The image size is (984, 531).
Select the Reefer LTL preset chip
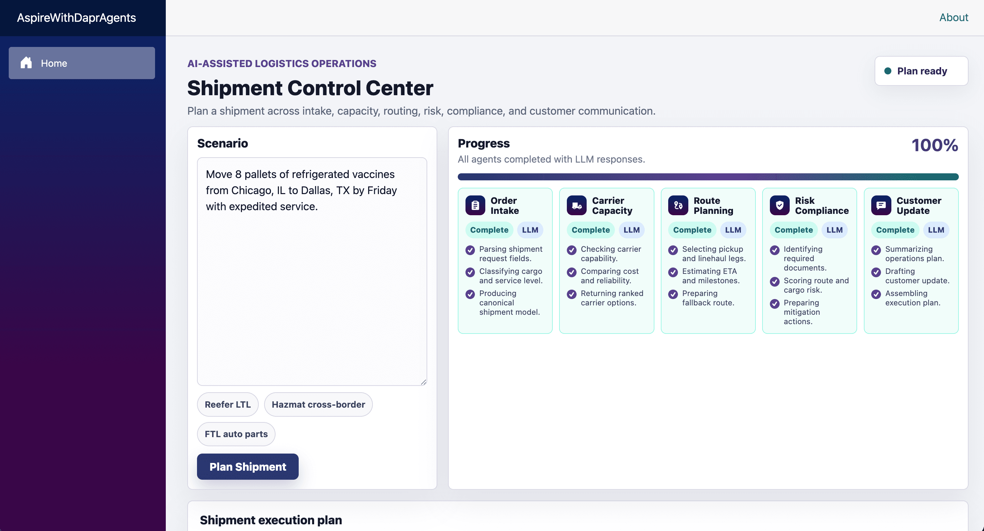point(228,404)
